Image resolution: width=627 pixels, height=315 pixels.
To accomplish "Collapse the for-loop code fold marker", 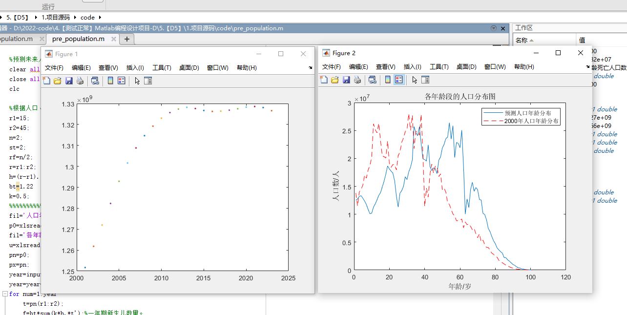I will (x=5, y=294).
